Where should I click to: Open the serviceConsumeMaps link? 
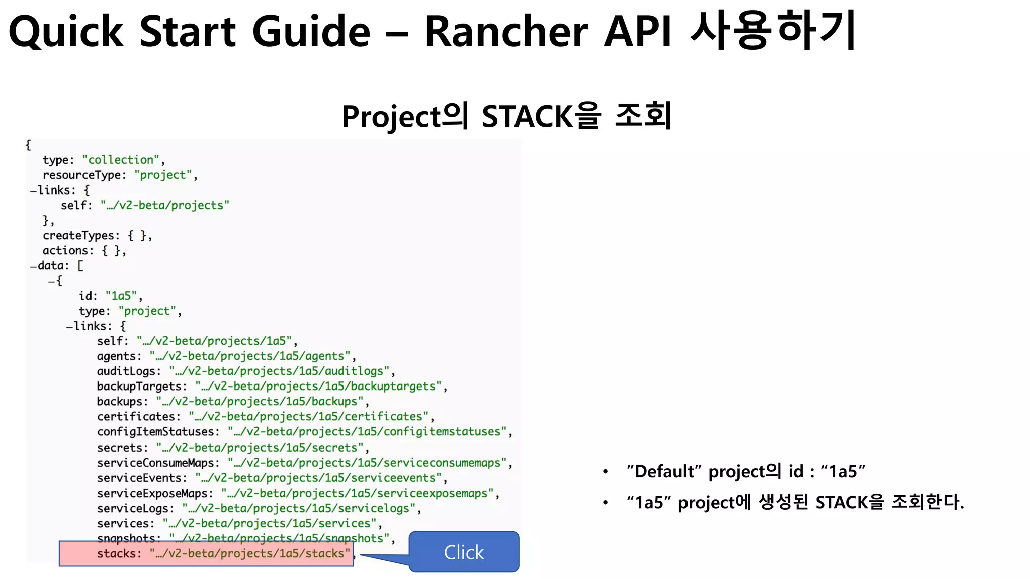[367, 462]
